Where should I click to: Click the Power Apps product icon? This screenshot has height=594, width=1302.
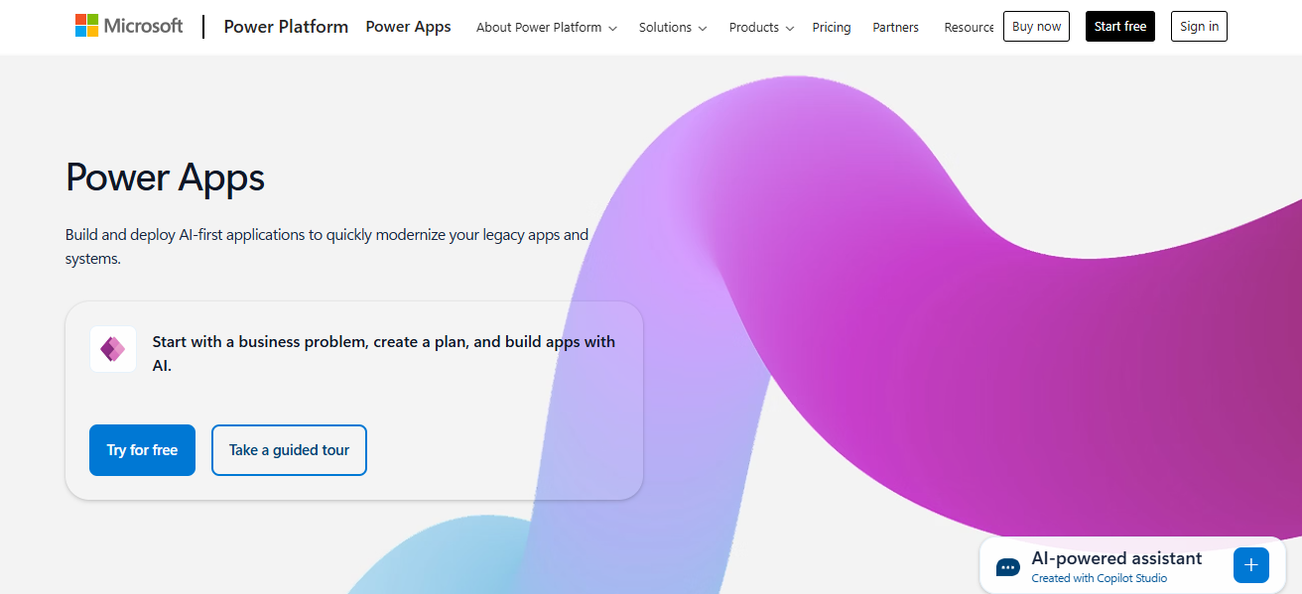(x=113, y=349)
